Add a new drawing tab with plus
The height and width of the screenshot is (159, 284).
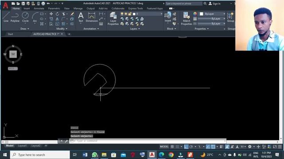69,34
